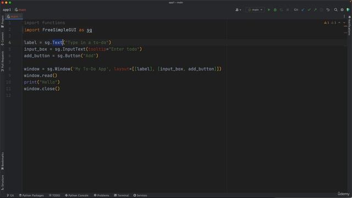Click the line number 12 in gutter
Image resolution: width=352 pixels, height=198 pixels.
coord(9,95)
